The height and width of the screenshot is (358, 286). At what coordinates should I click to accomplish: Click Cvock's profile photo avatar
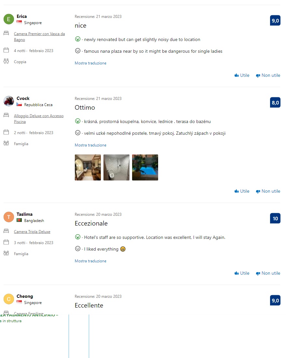pos(9,101)
